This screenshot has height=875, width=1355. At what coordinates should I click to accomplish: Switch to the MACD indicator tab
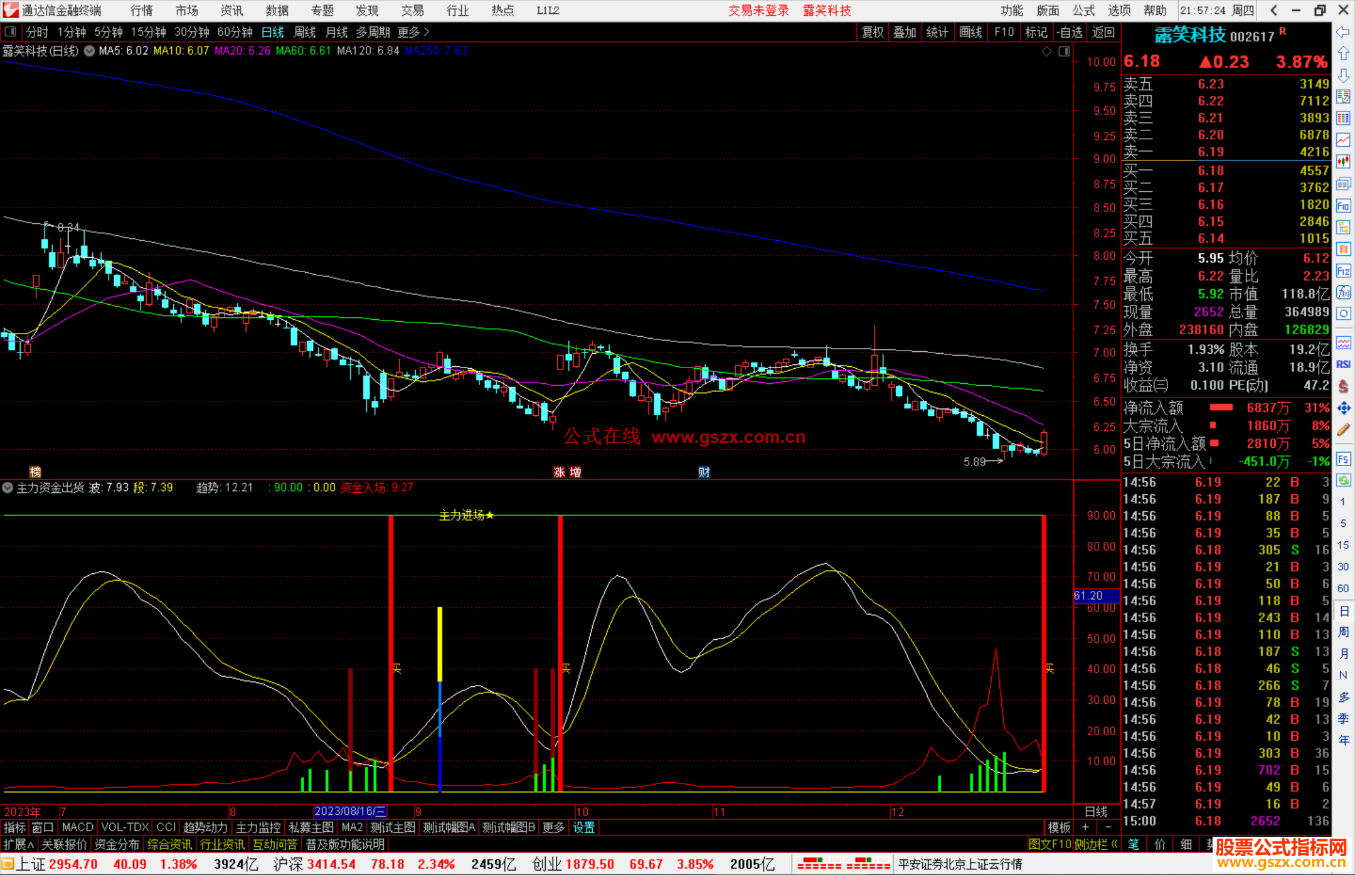click(77, 827)
